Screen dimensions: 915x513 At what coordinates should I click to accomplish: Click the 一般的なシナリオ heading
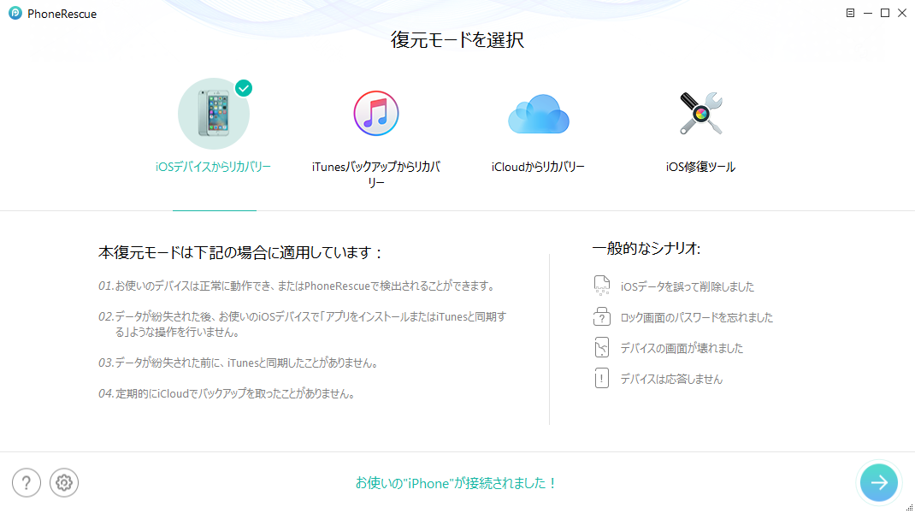[646, 249]
